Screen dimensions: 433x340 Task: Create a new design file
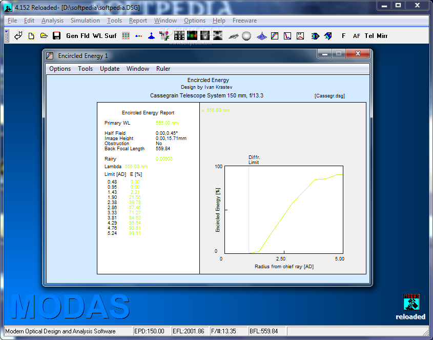point(31,36)
